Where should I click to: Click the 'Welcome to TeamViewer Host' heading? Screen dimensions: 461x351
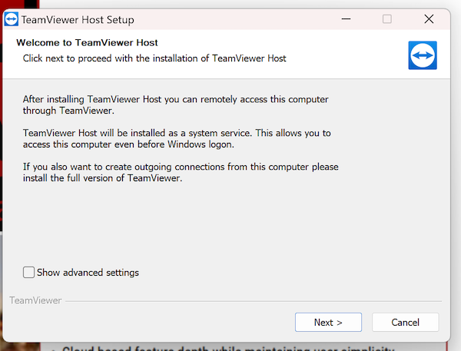(87, 42)
